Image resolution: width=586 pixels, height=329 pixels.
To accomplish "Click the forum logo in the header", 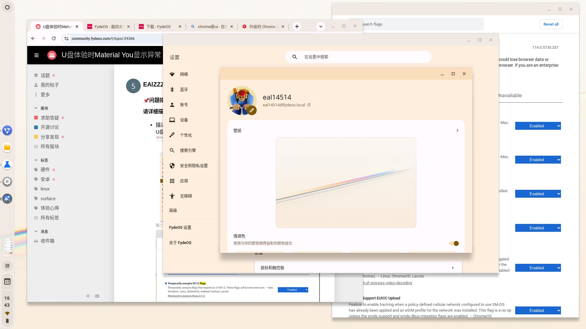I will [x=52, y=55].
